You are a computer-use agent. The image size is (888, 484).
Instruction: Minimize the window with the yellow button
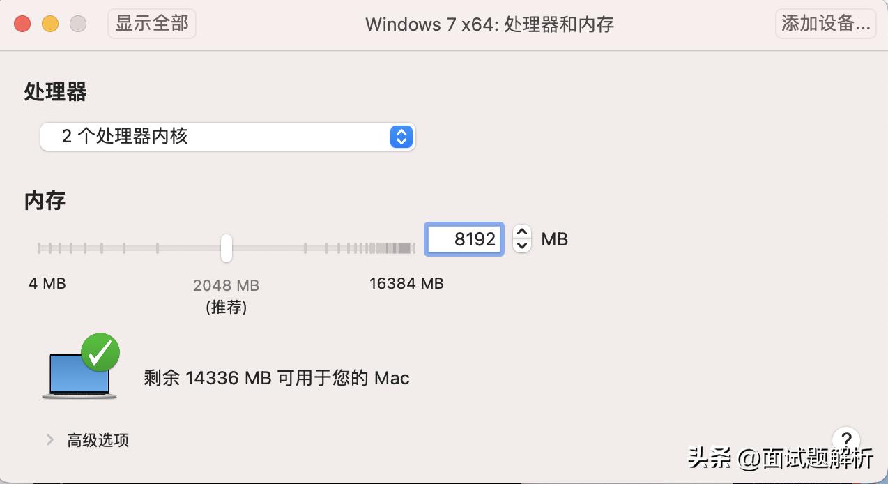point(50,24)
